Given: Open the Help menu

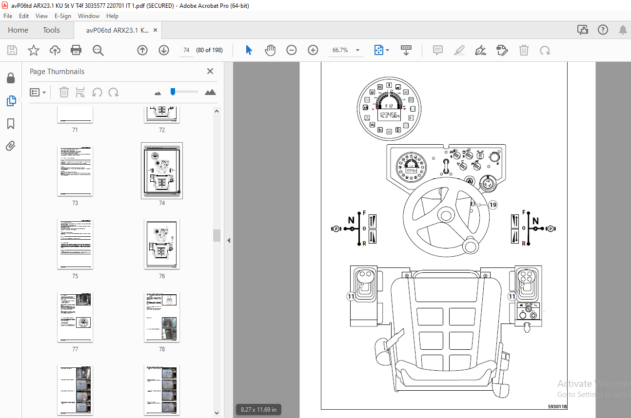Looking at the screenshot, I should click(x=112, y=16).
